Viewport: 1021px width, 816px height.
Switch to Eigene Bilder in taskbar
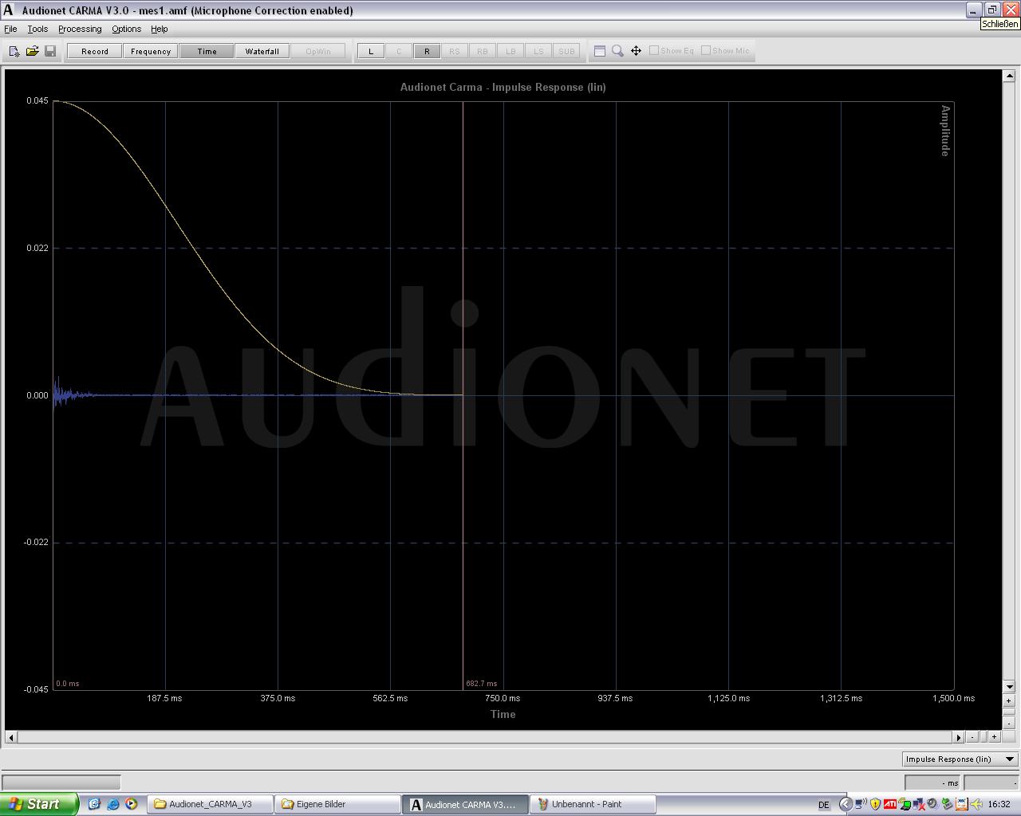coord(338,804)
